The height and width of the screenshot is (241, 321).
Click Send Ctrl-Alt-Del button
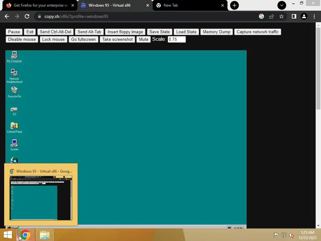pos(55,32)
